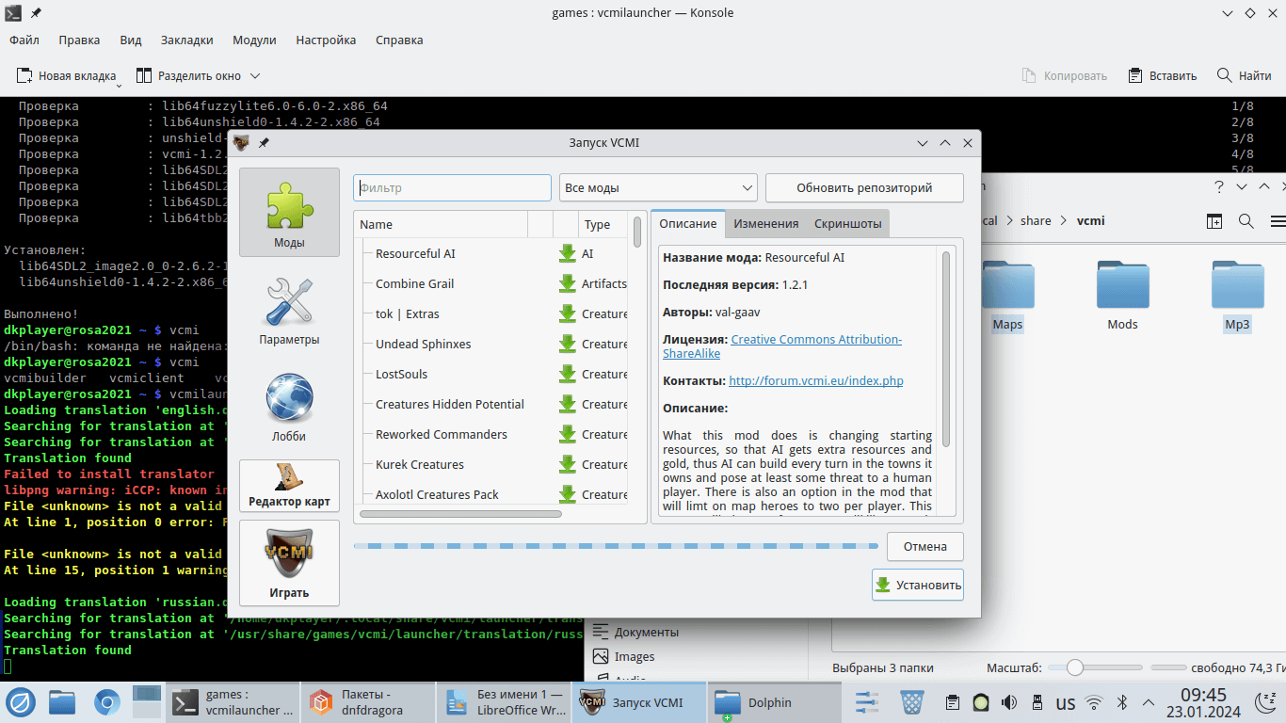
Task: Open the forum.vcmi.eu contacts link
Action: pyautogui.click(x=816, y=380)
